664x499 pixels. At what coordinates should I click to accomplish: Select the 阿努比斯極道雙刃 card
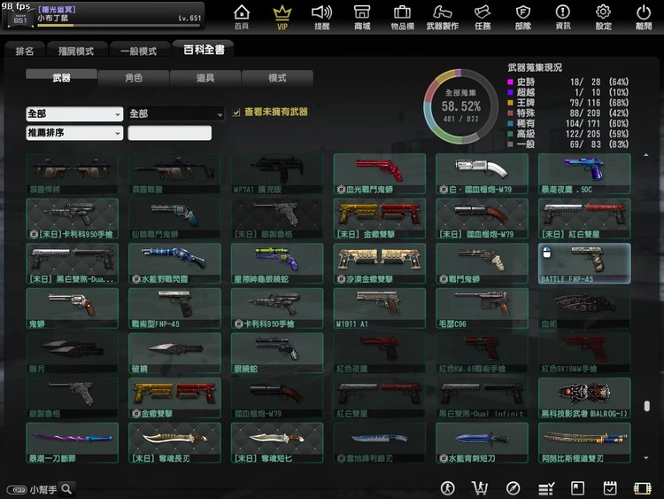tap(584, 442)
